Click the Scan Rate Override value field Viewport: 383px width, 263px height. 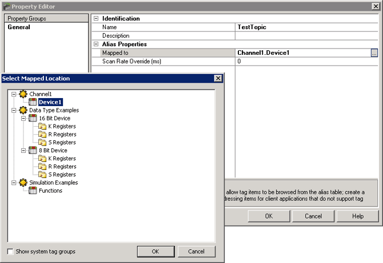pyautogui.click(x=303, y=61)
